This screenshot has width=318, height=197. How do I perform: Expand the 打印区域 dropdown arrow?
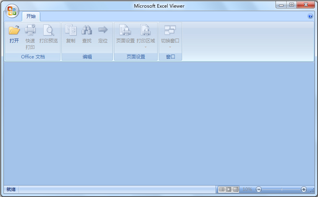coord(145,47)
